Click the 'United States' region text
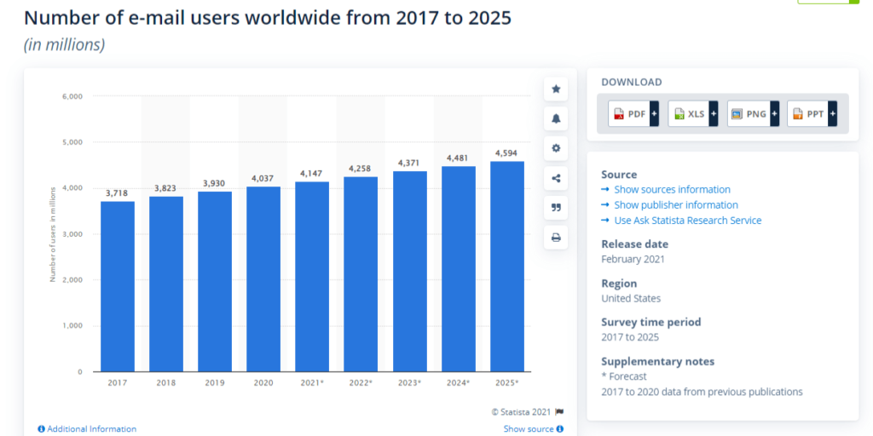The width and height of the screenshot is (873, 436). coord(631,299)
